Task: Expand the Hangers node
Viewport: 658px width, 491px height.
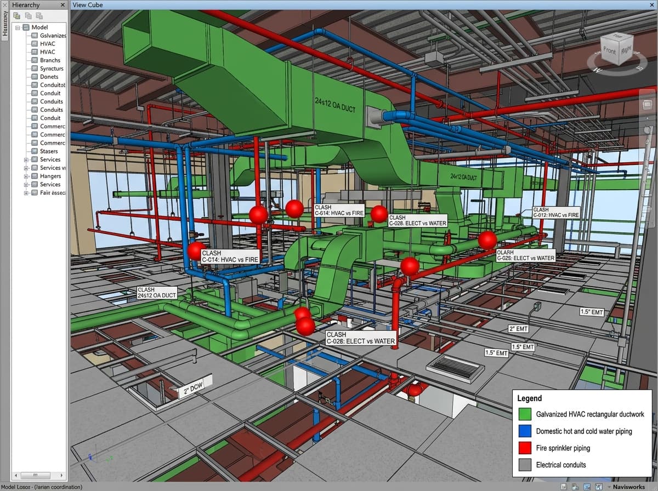Action: [x=26, y=176]
